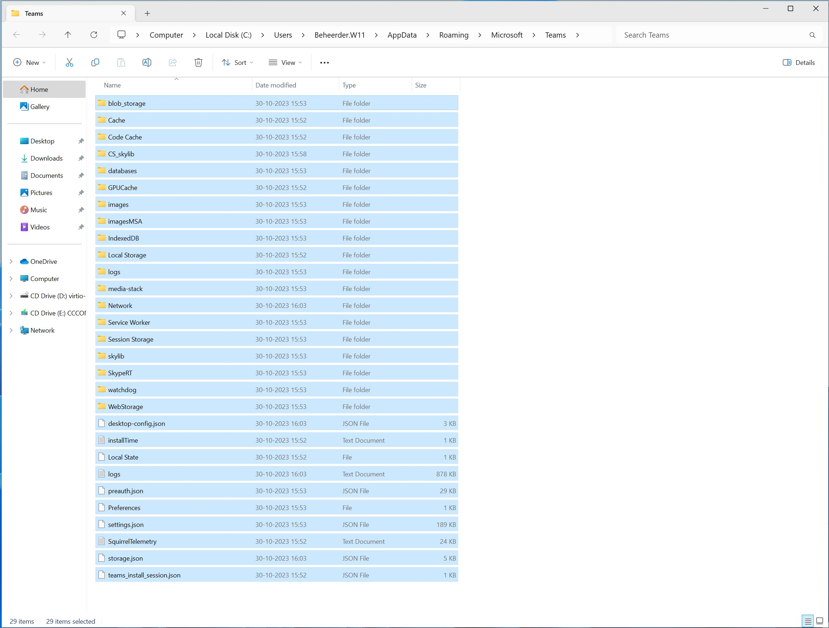Unpin Desktop from quick access

point(81,141)
